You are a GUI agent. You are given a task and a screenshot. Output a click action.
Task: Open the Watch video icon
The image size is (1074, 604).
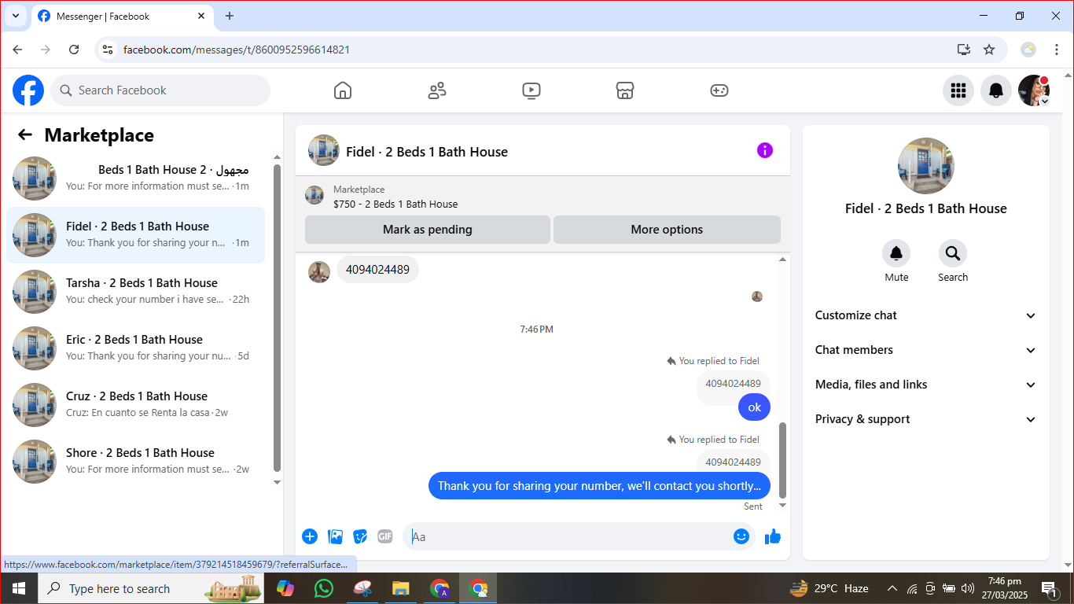point(531,90)
